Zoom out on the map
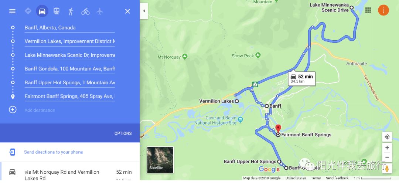 (387, 157)
